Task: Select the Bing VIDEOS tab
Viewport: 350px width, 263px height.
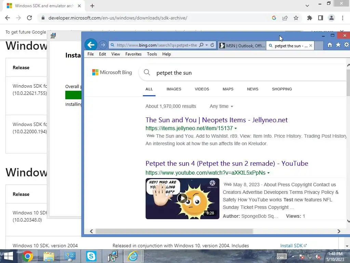Action: click(x=202, y=89)
